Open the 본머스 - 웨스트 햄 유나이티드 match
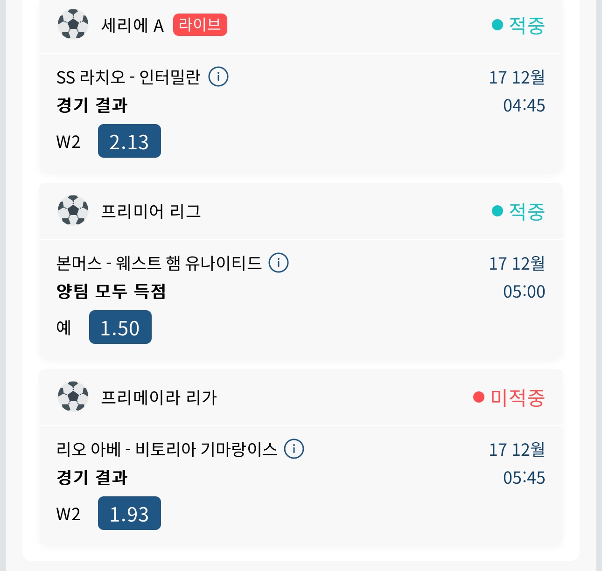 (159, 263)
